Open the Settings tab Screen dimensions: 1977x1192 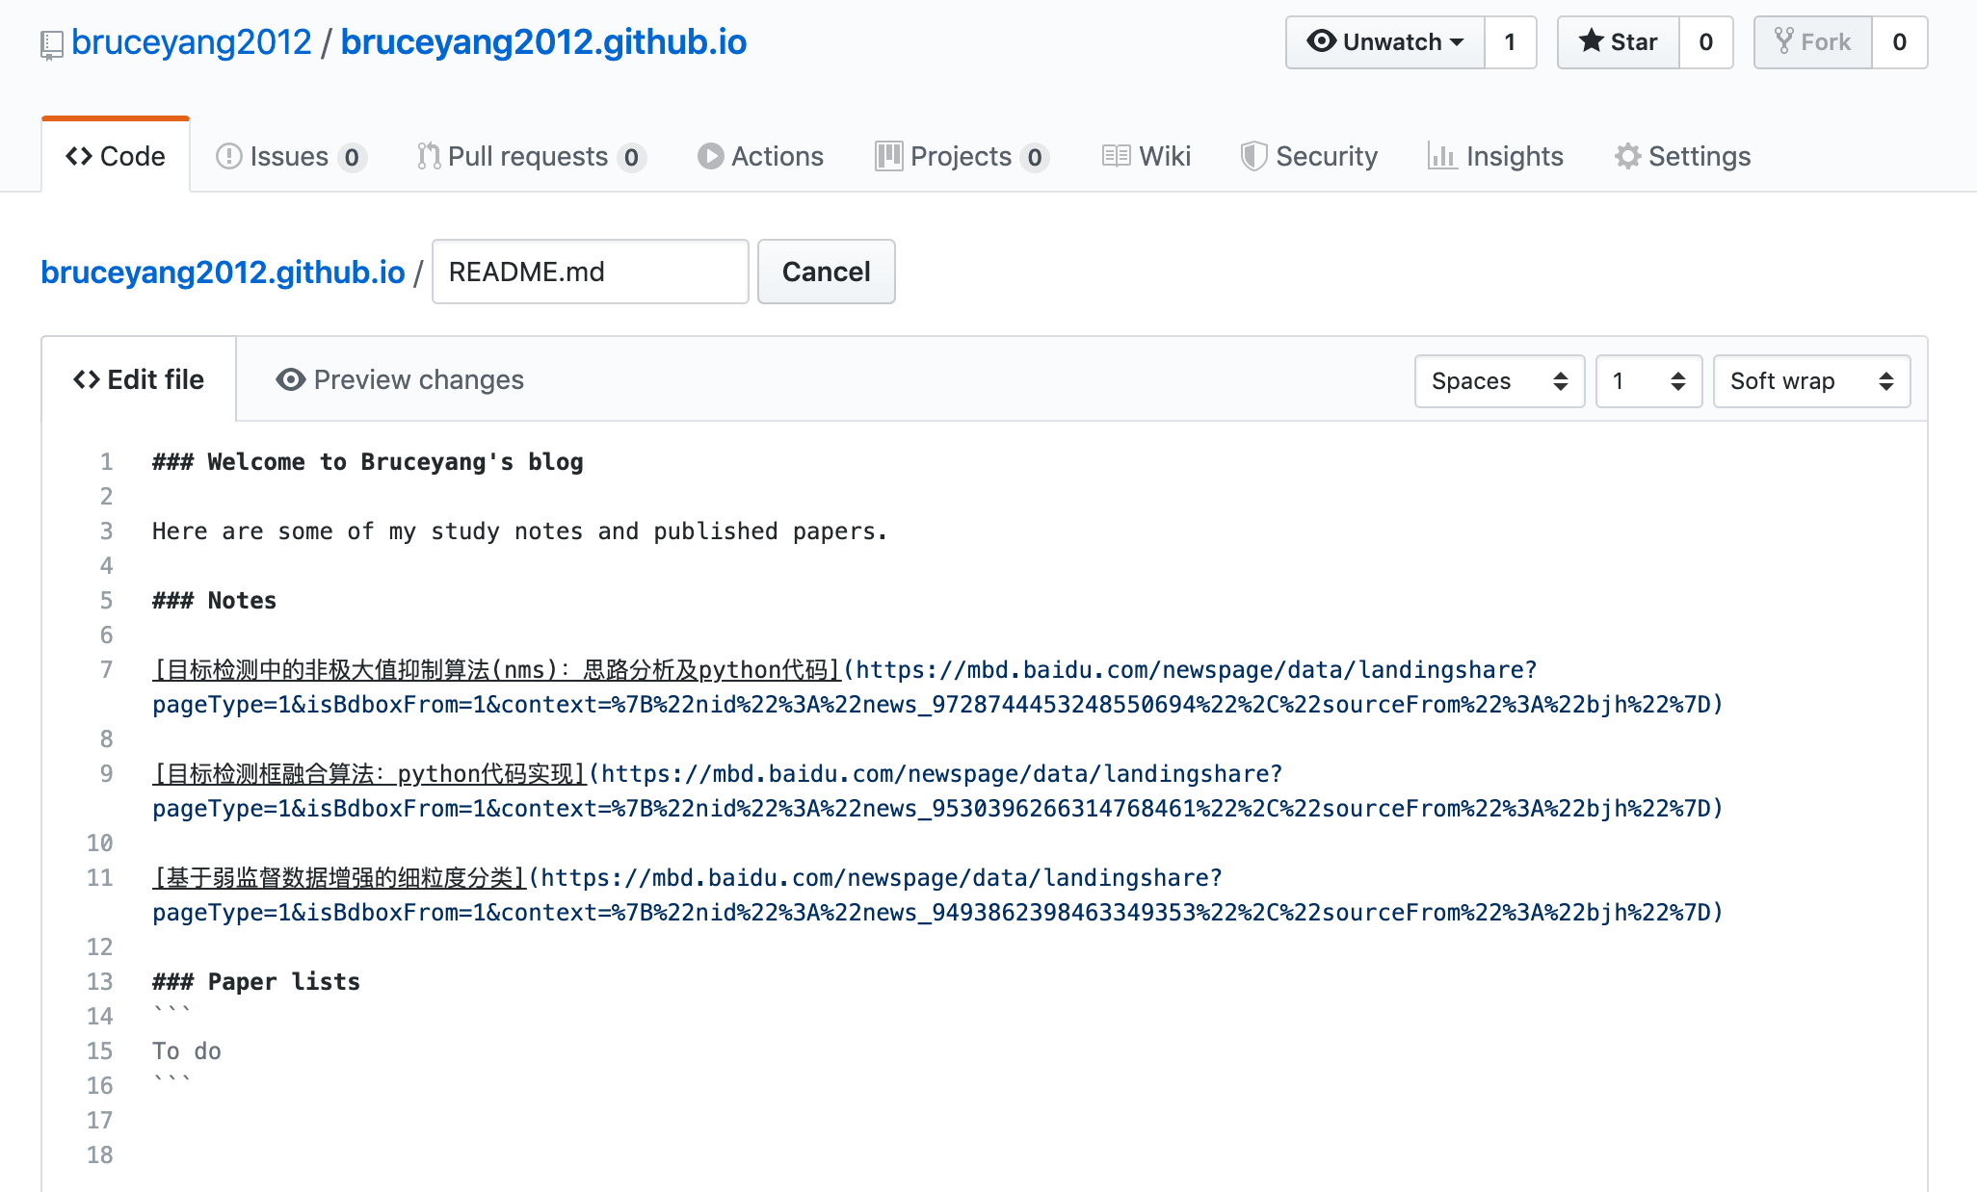tap(1683, 156)
